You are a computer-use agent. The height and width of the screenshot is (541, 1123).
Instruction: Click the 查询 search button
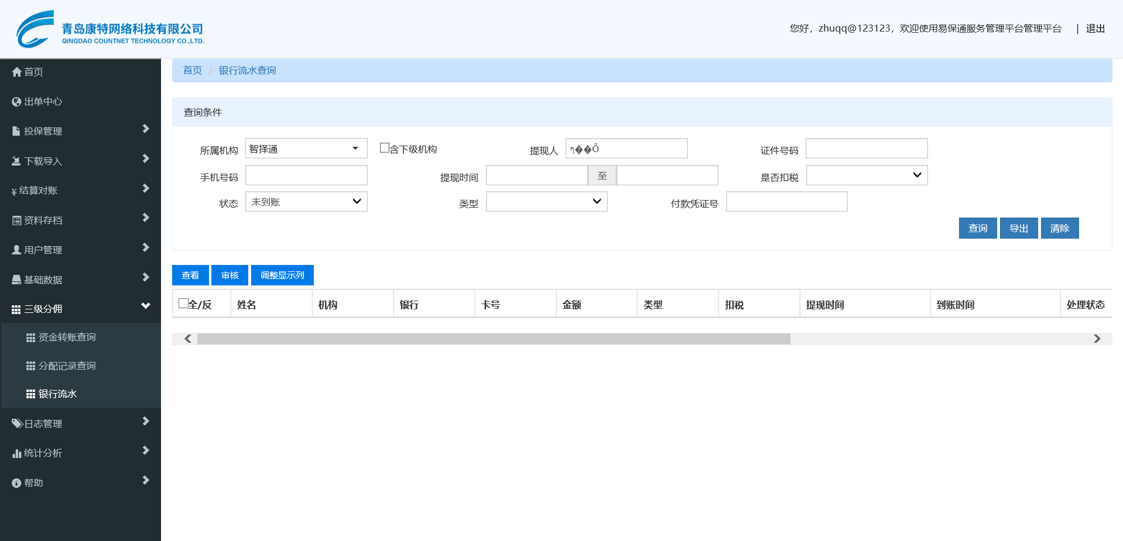click(977, 228)
